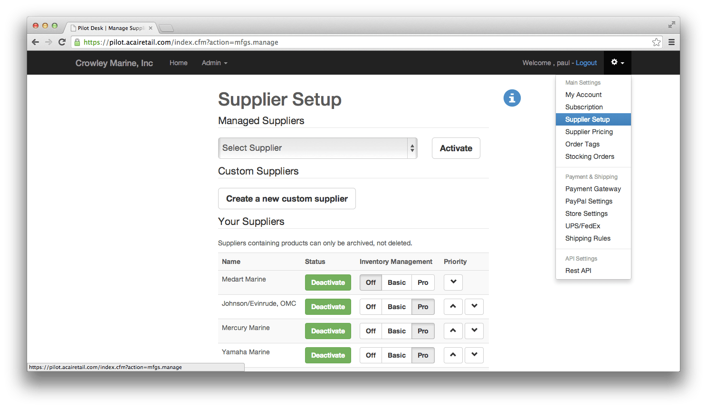Raise Mercury Marine priority with the up arrow
707x409 pixels.
click(x=453, y=331)
